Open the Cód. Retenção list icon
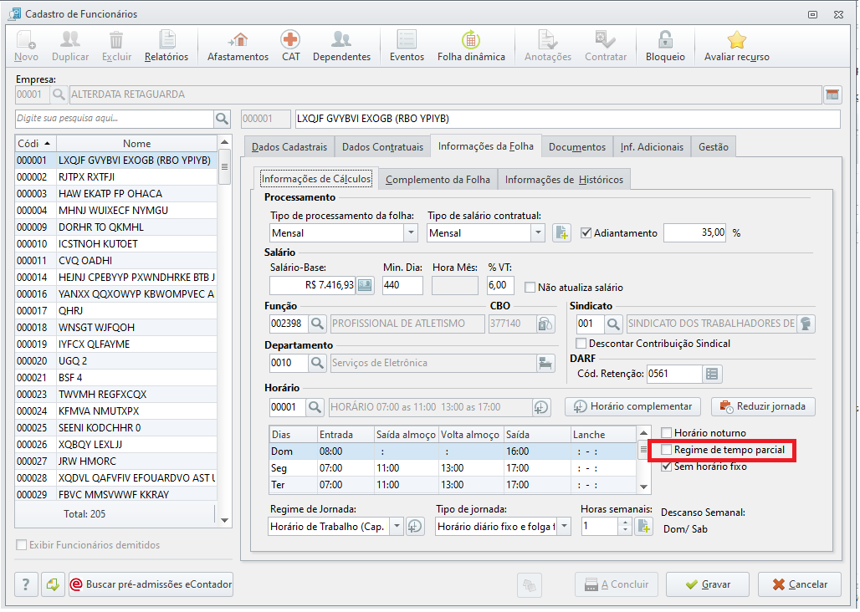The height and width of the screenshot is (612, 860). click(x=712, y=375)
